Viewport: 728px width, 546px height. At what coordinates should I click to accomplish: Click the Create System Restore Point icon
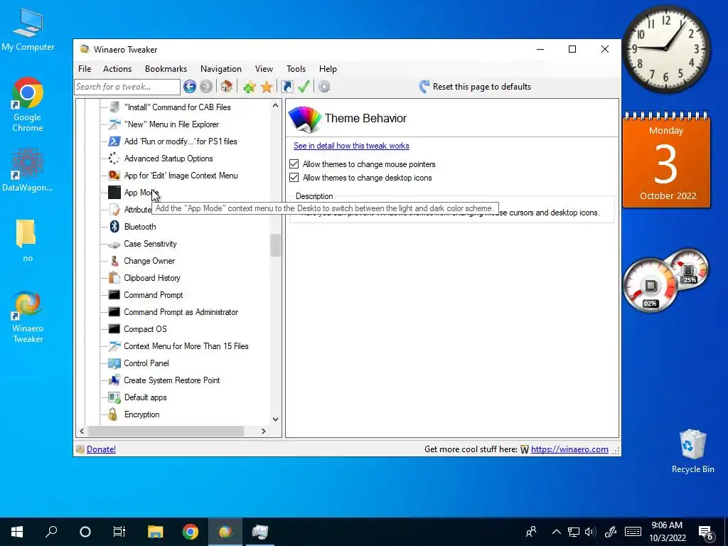click(114, 380)
